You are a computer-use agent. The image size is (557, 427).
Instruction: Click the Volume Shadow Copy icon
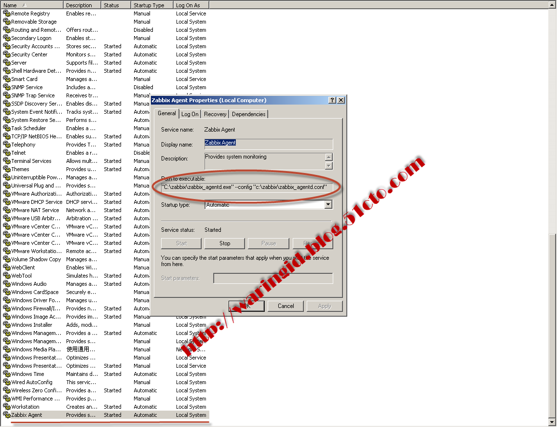point(6,259)
